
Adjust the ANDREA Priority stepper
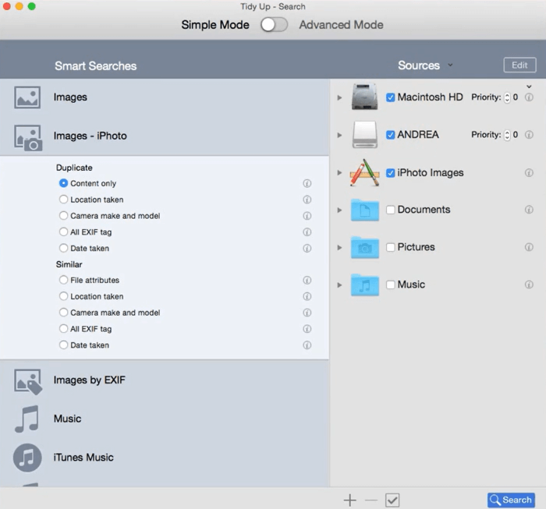(x=507, y=135)
